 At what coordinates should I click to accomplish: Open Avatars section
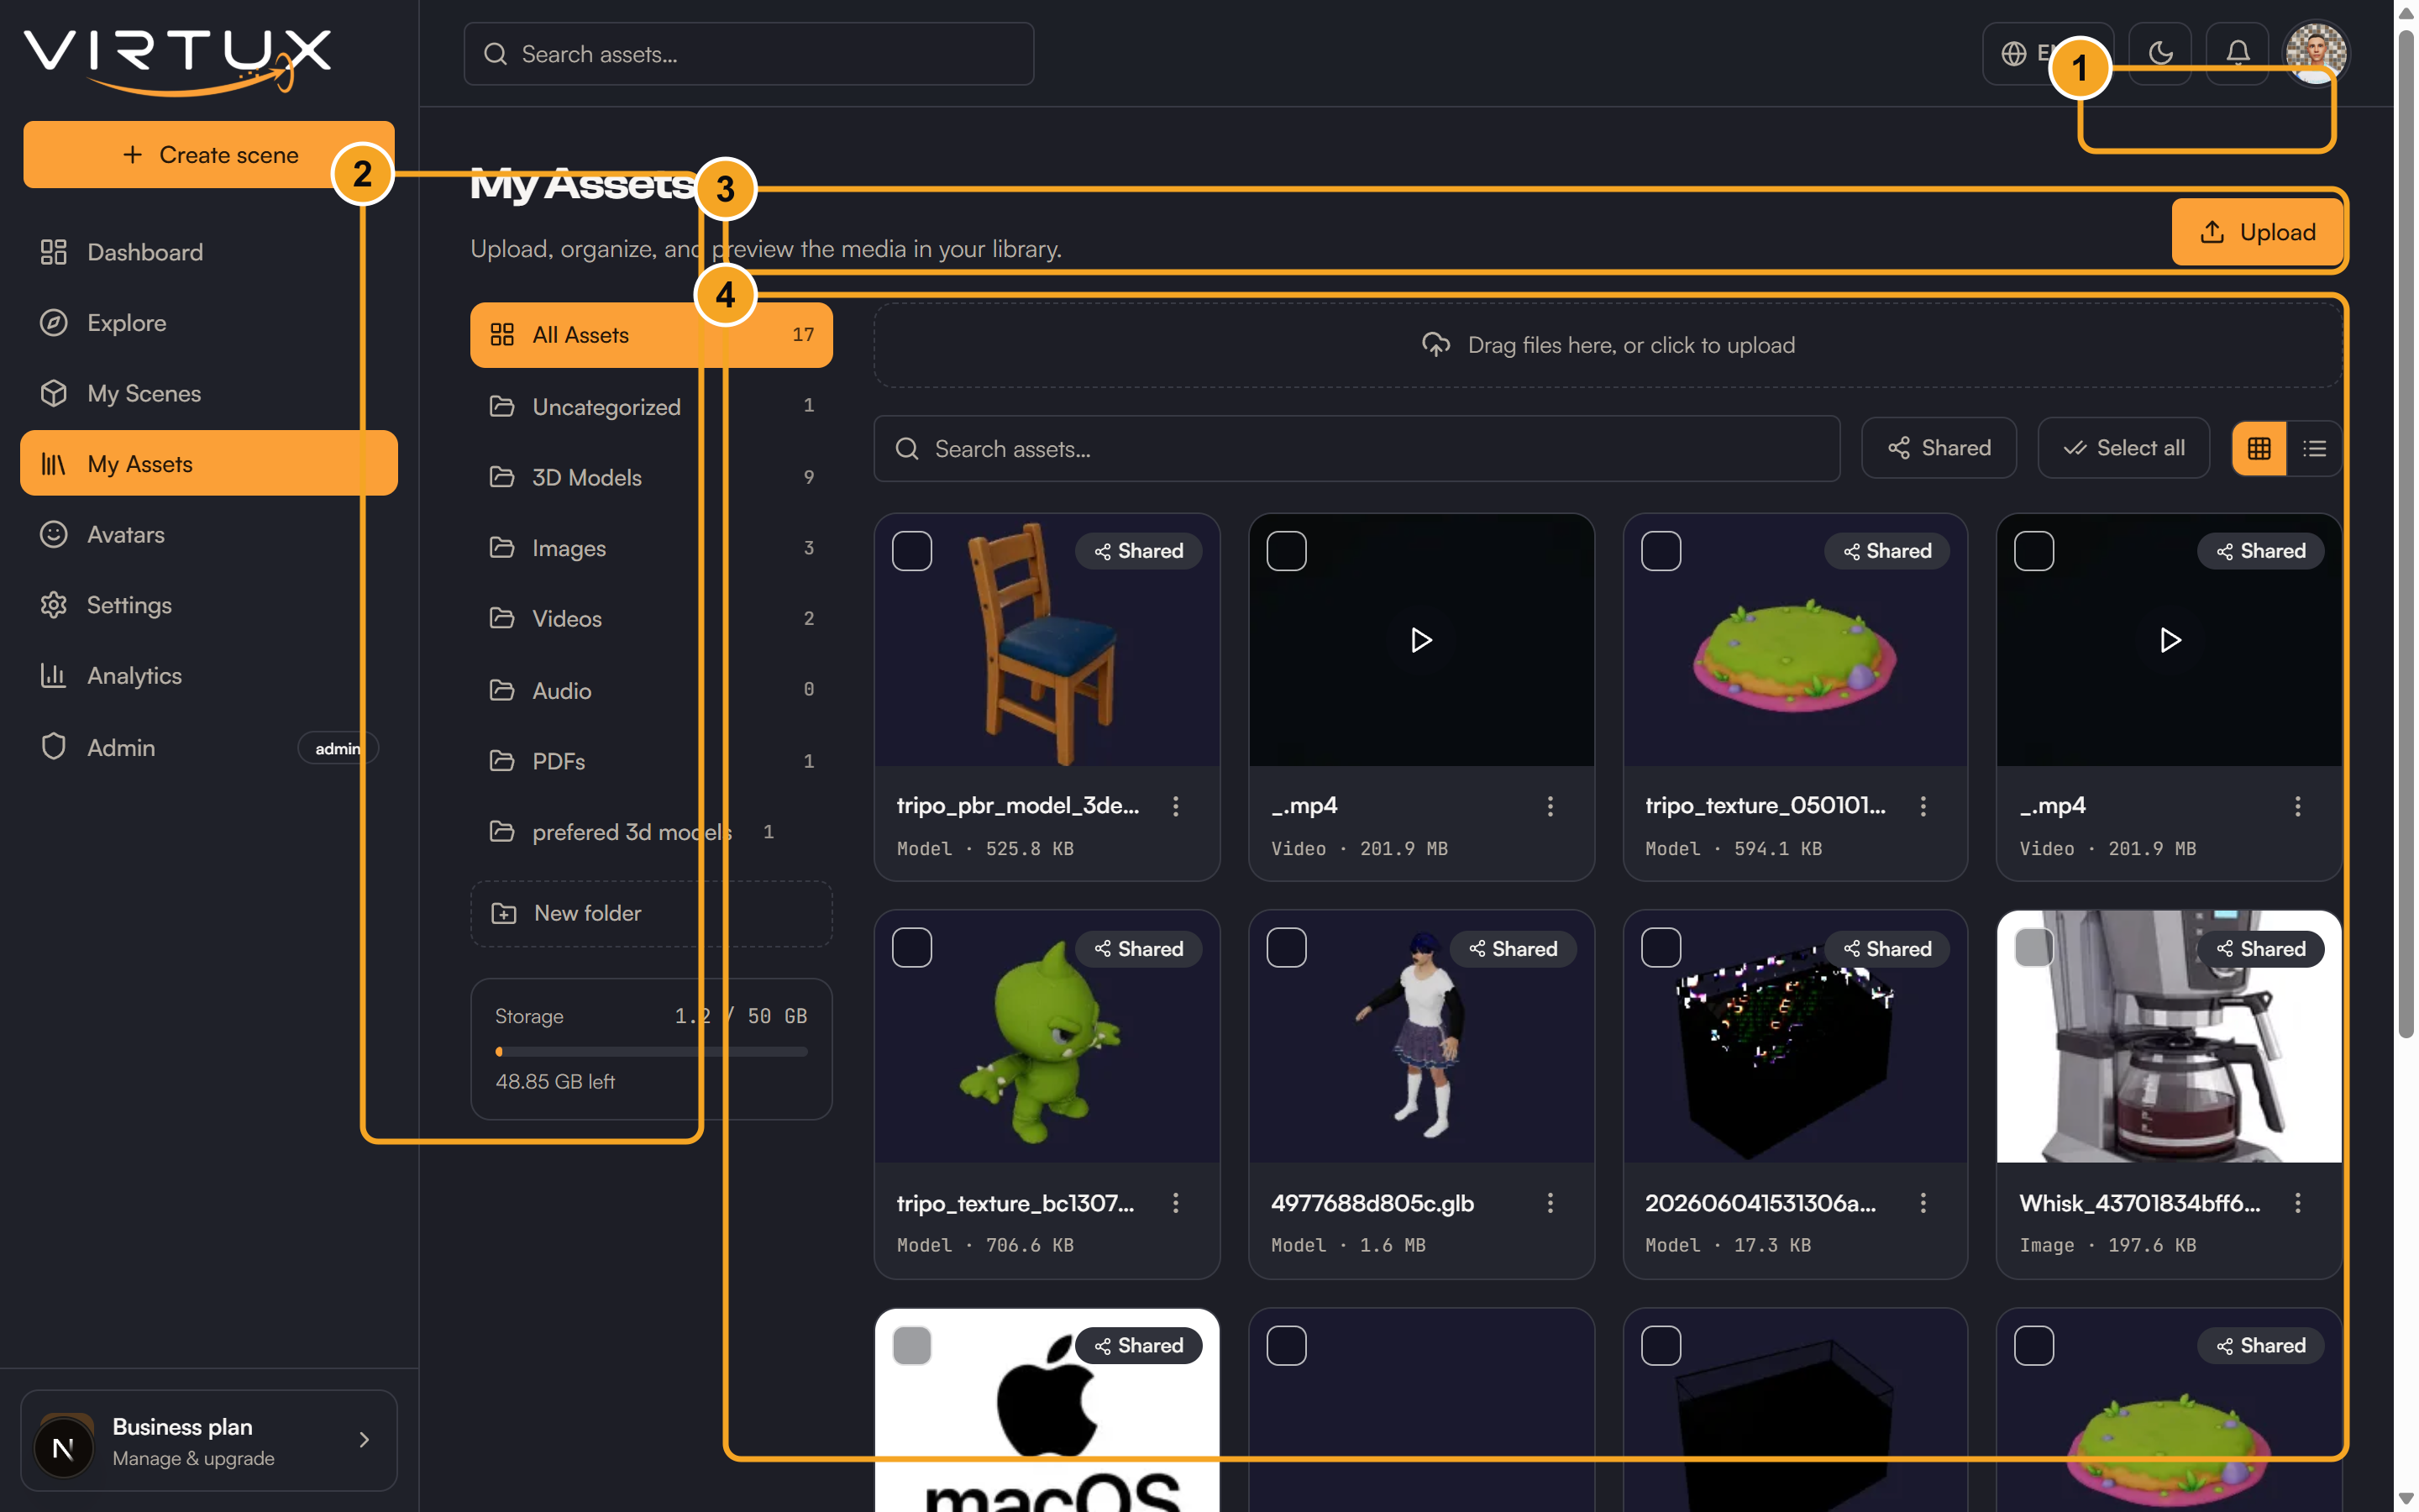(x=209, y=535)
